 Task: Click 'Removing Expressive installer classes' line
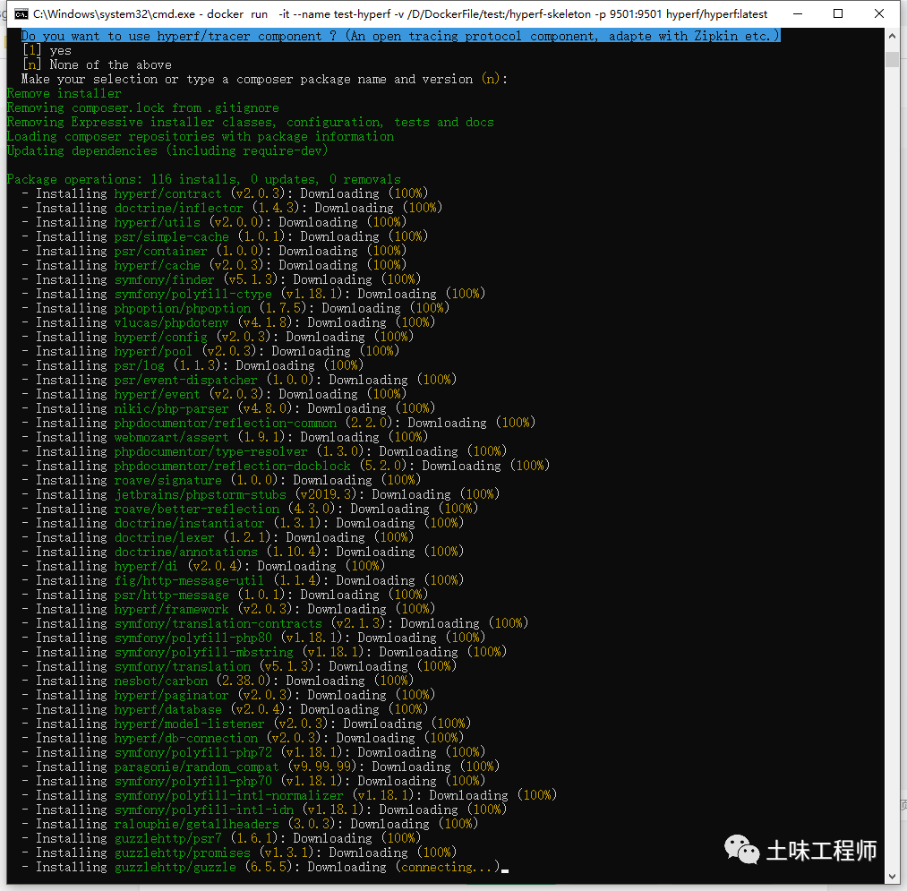point(251,122)
